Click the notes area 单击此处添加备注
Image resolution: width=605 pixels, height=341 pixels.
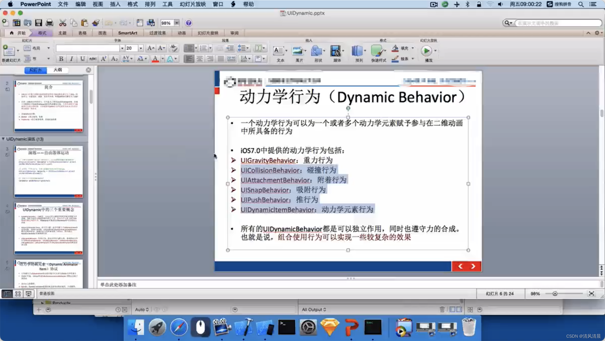tap(118, 285)
